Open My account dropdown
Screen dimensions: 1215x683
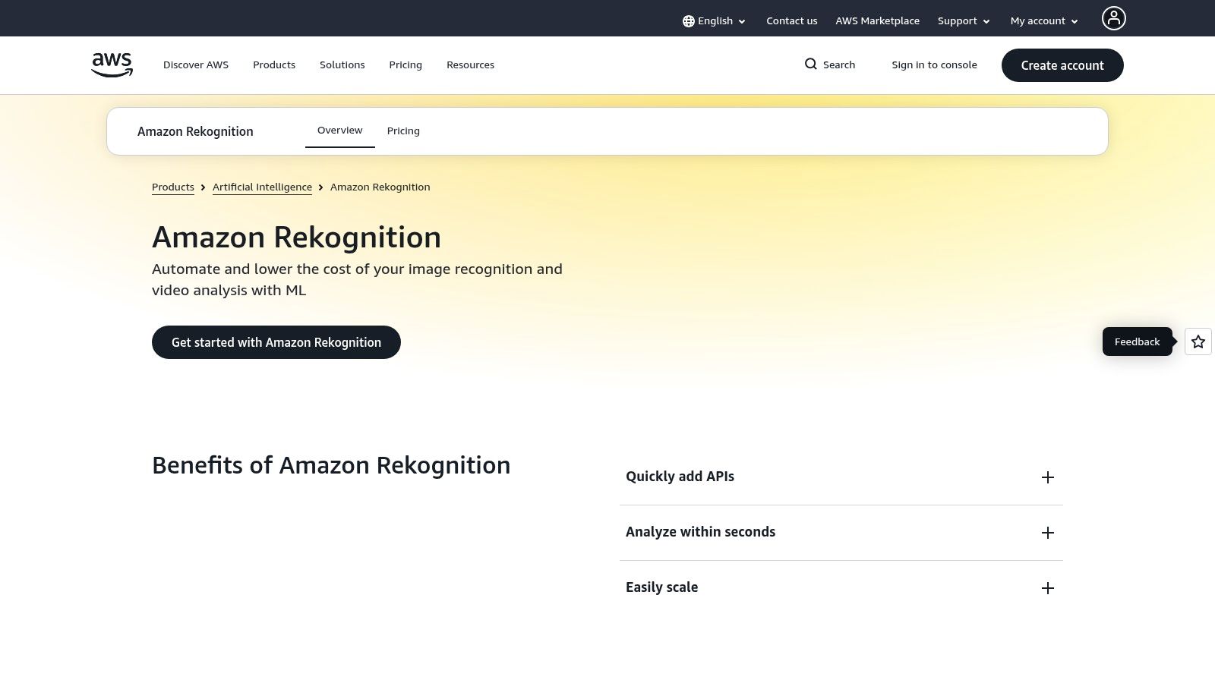tap(1044, 21)
